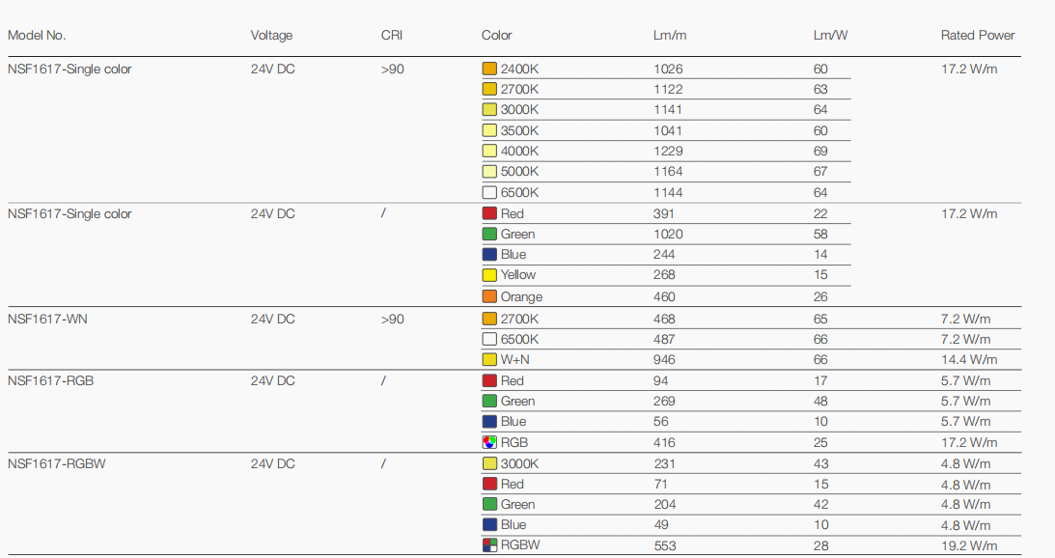Click the 5000K color label
The height and width of the screenshot is (558, 1055).
[519, 172]
